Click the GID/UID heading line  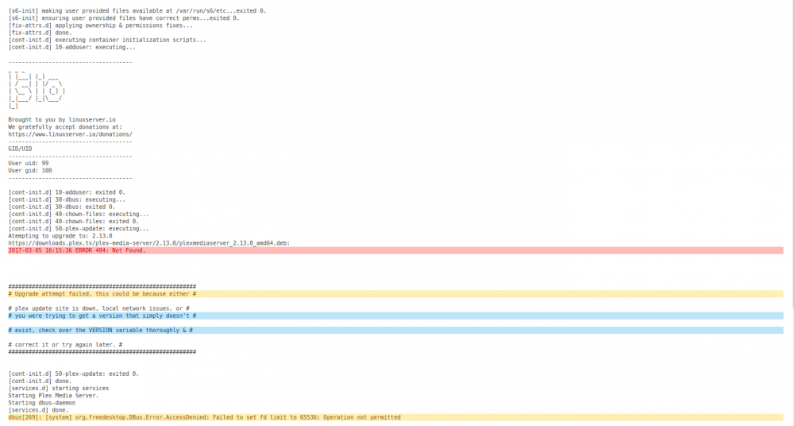pos(20,149)
